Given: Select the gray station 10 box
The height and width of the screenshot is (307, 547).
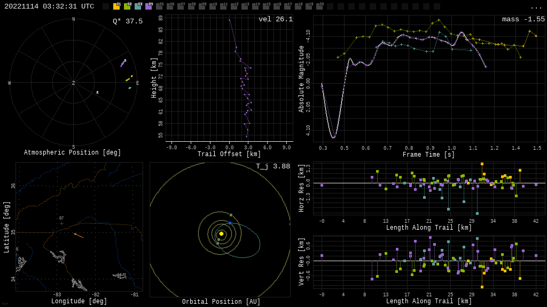Looking at the screenshot, I should (x=213, y=6).
